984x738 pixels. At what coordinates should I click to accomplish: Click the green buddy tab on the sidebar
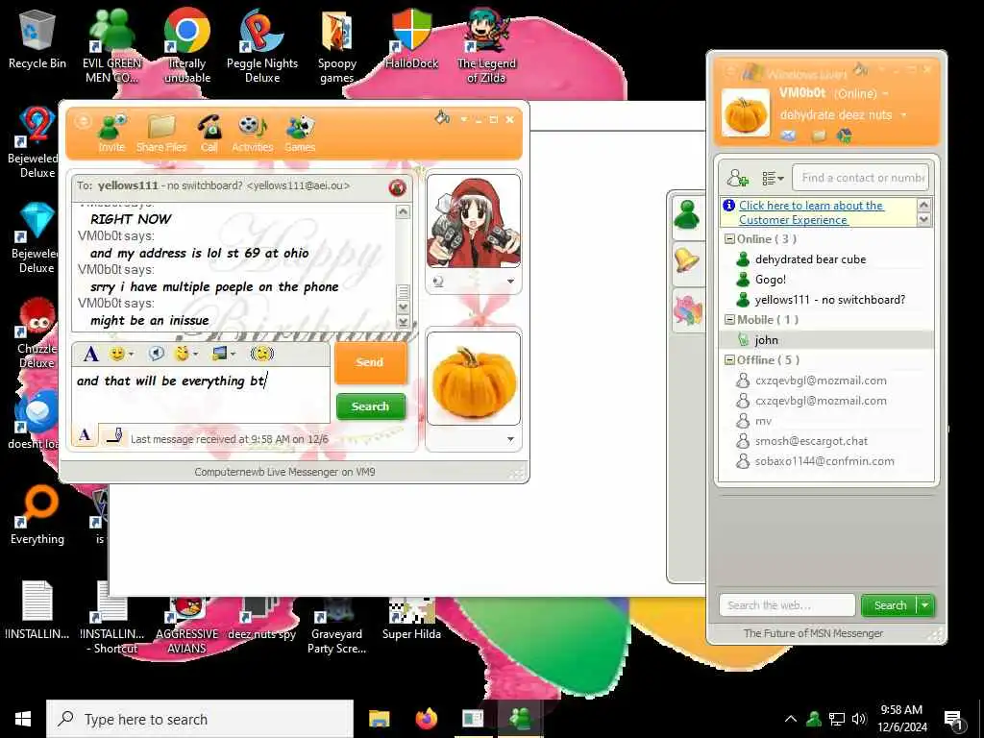687,214
